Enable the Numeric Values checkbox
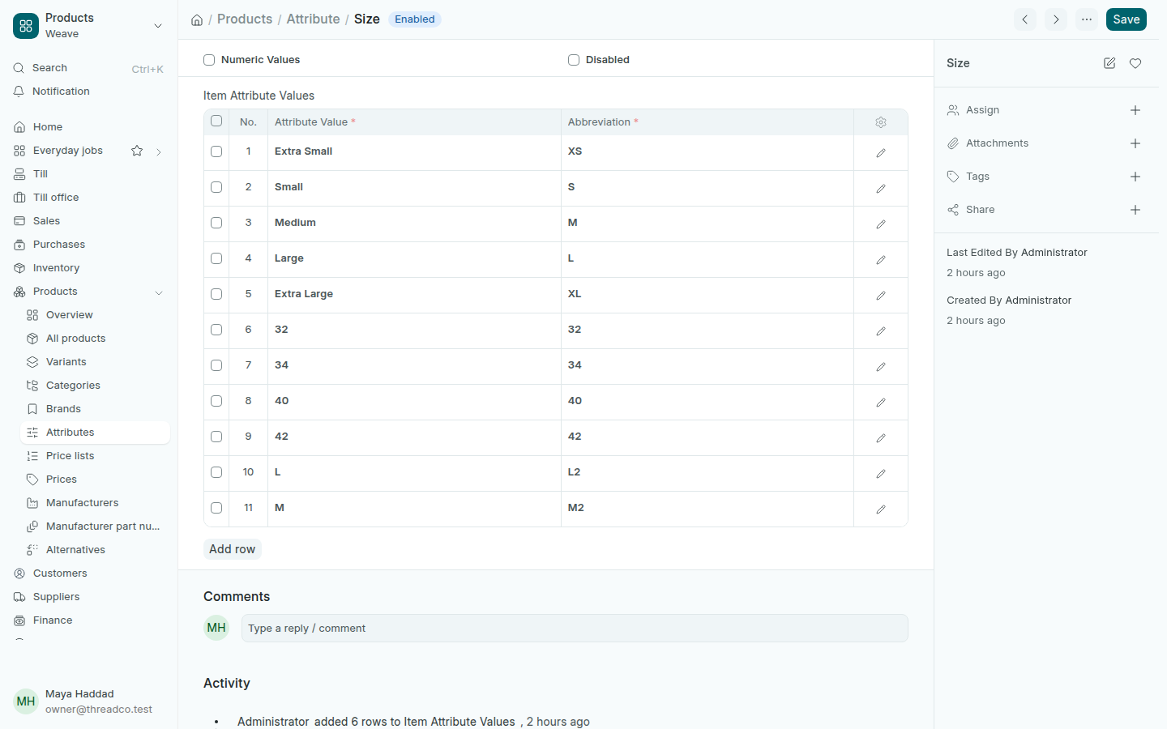 209,60
